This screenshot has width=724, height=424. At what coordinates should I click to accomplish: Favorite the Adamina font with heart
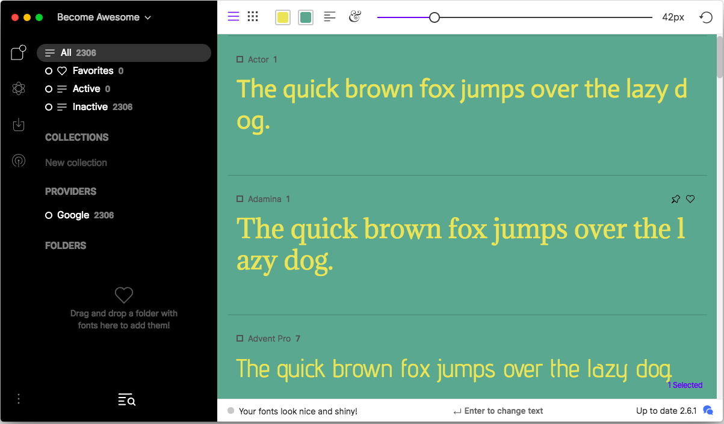[x=690, y=199]
